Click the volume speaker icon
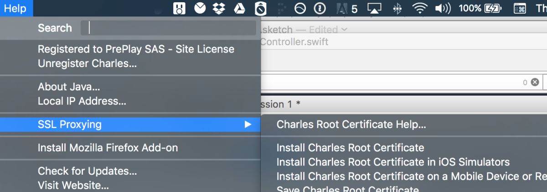 [x=443, y=8]
